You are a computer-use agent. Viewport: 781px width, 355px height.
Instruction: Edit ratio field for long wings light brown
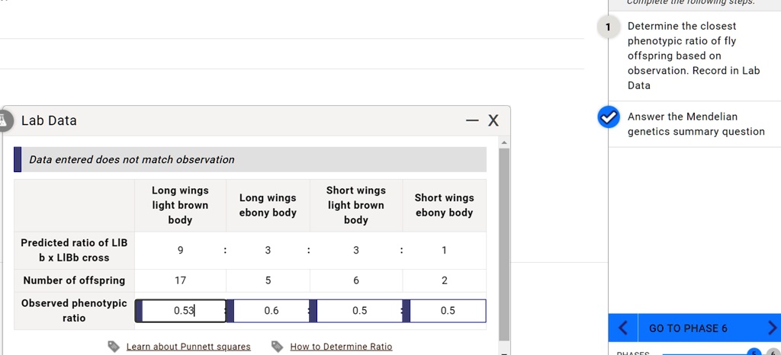(183, 311)
